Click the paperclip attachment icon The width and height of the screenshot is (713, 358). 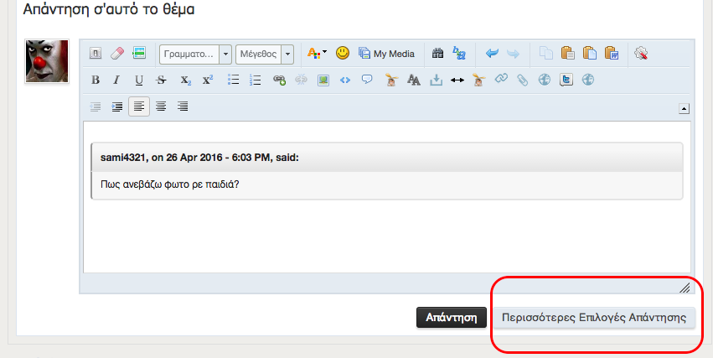coord(523,80)
